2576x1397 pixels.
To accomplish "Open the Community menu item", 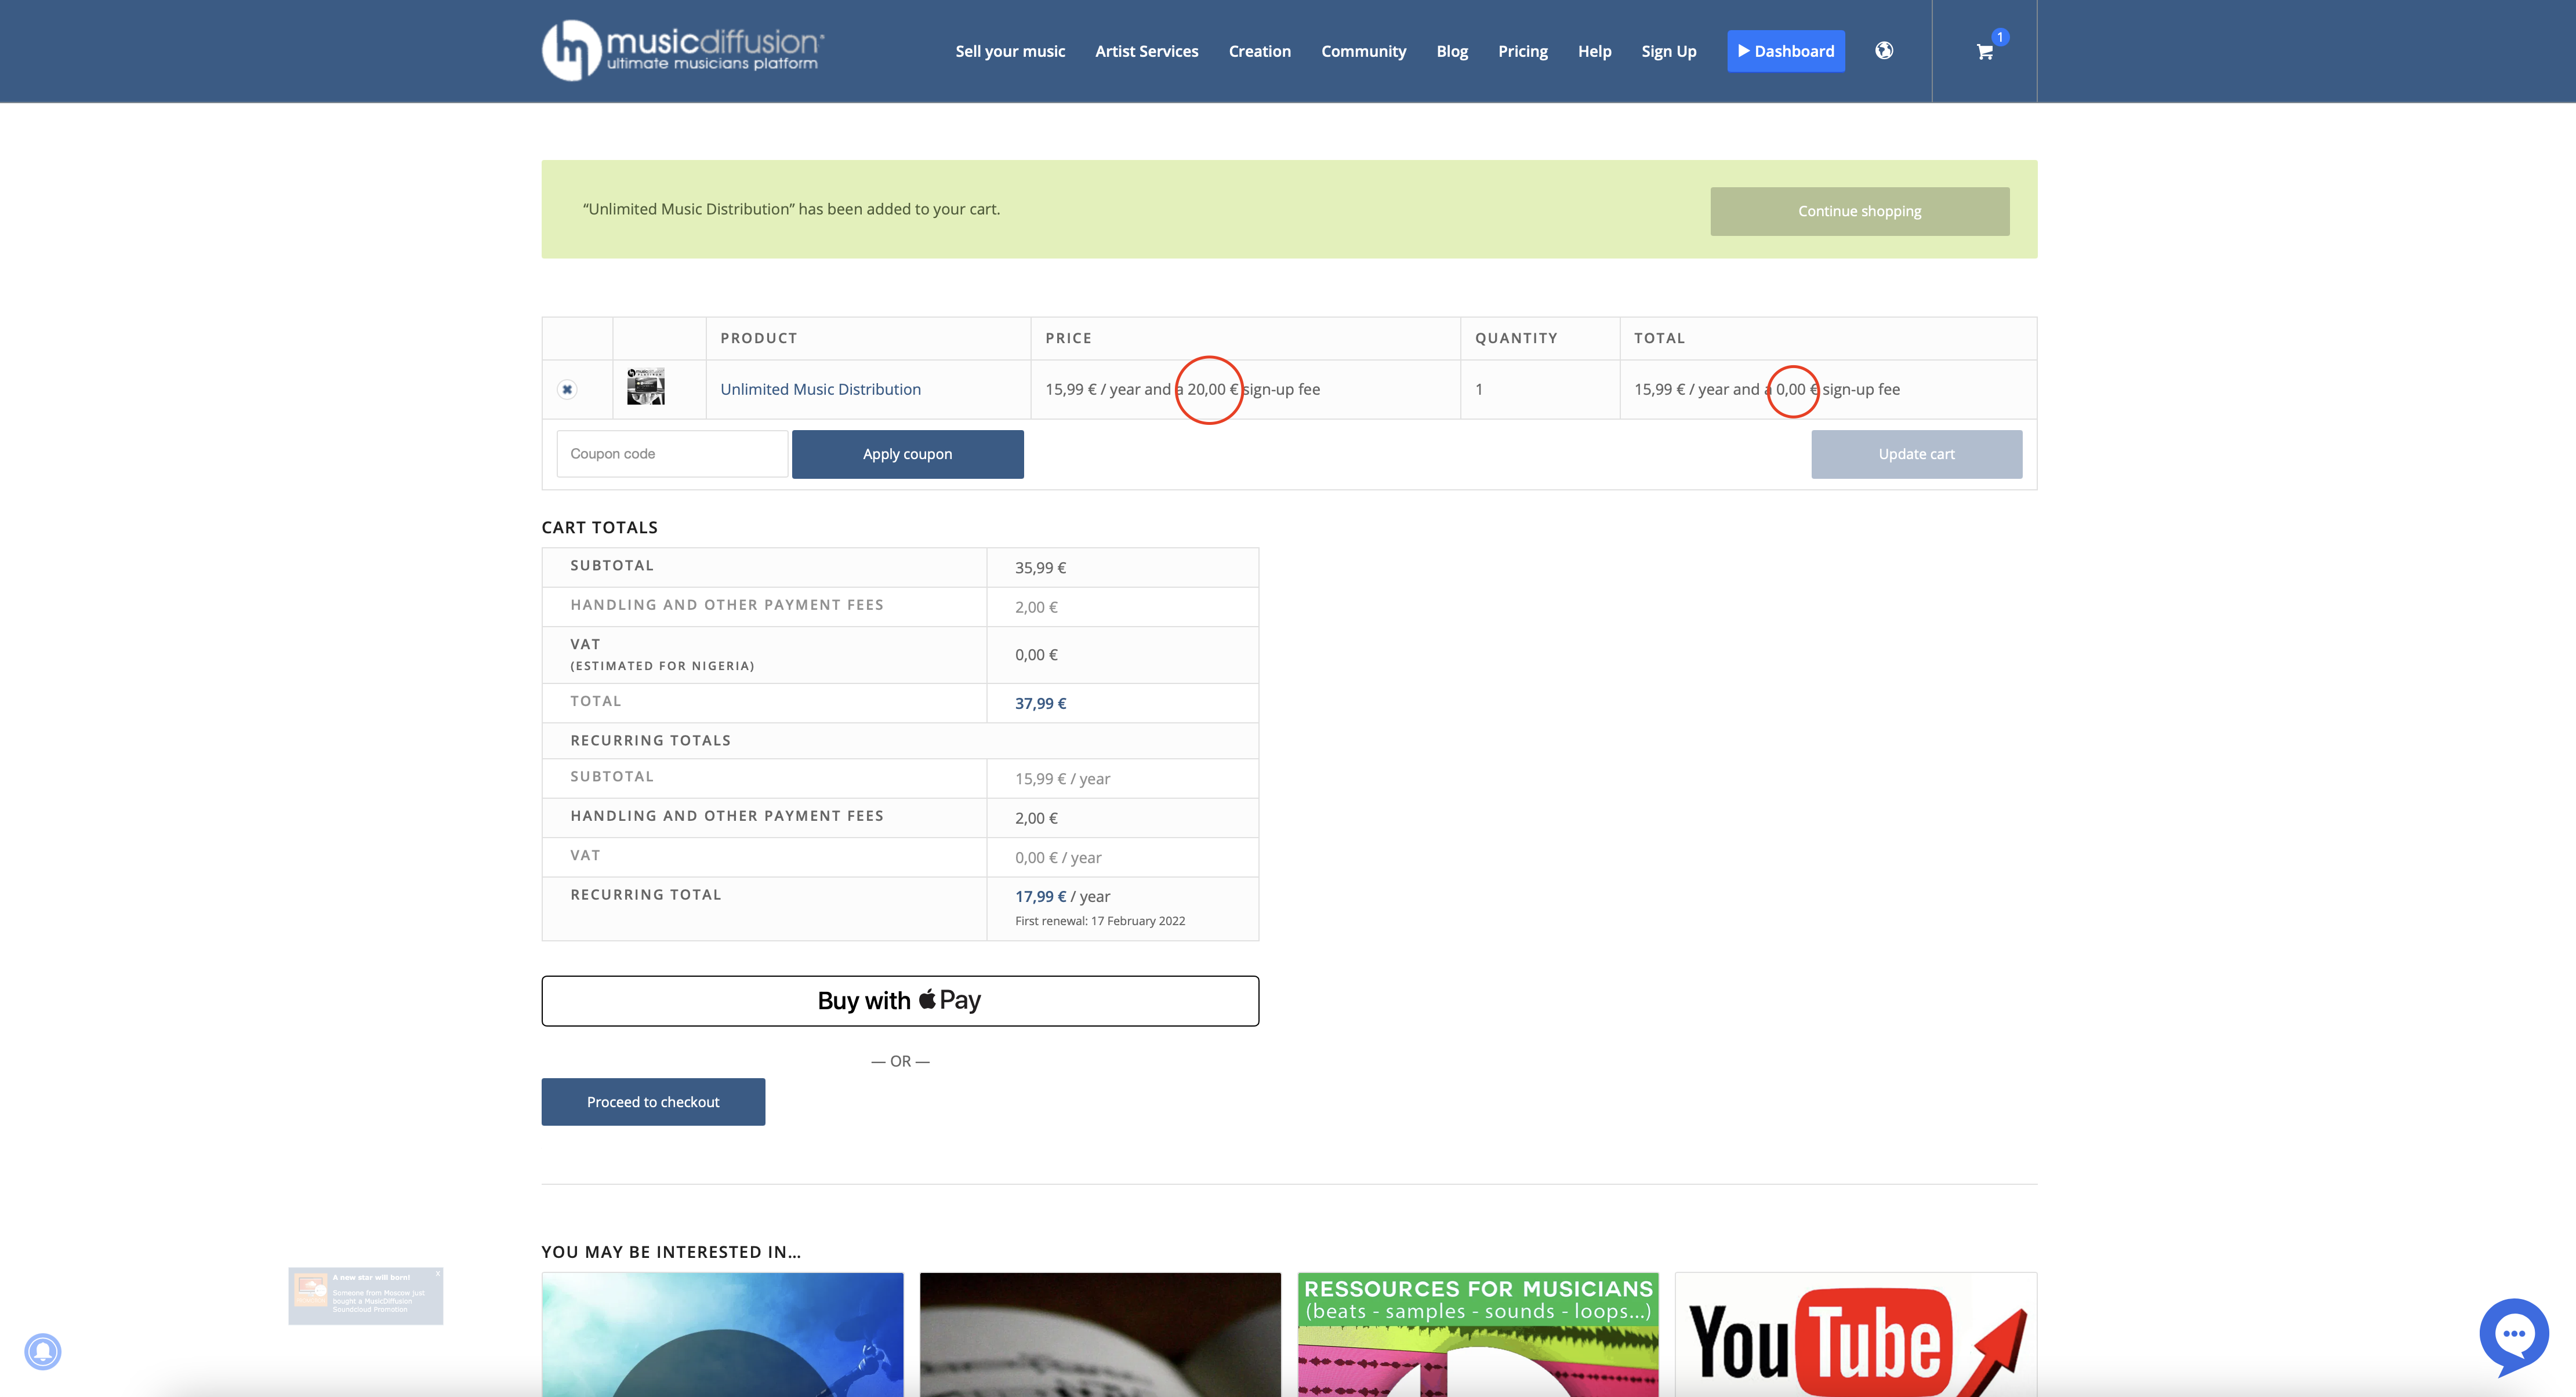I will coord(1363,51).
